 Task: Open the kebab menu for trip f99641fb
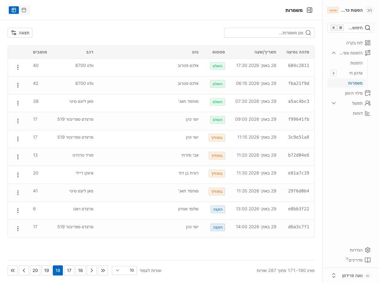[x=18, y=121]
